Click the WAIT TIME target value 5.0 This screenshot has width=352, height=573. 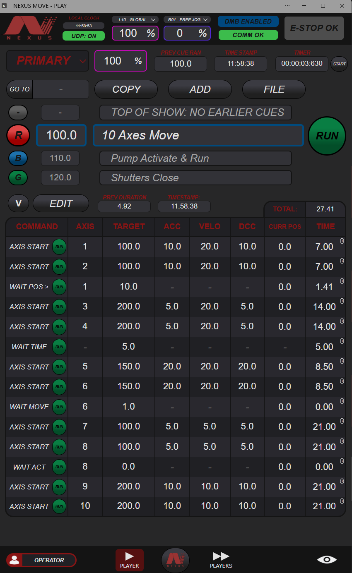129,346
